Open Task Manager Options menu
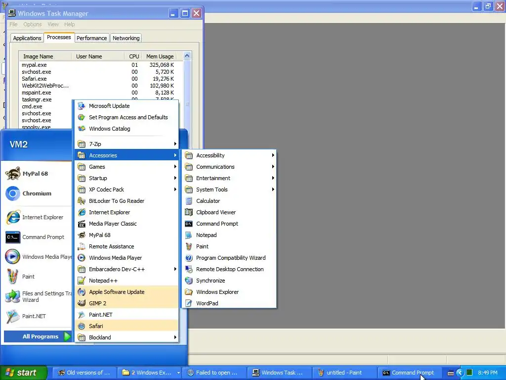Image resolution: width=506 pixels, height=380 pixels. [32, 24]
